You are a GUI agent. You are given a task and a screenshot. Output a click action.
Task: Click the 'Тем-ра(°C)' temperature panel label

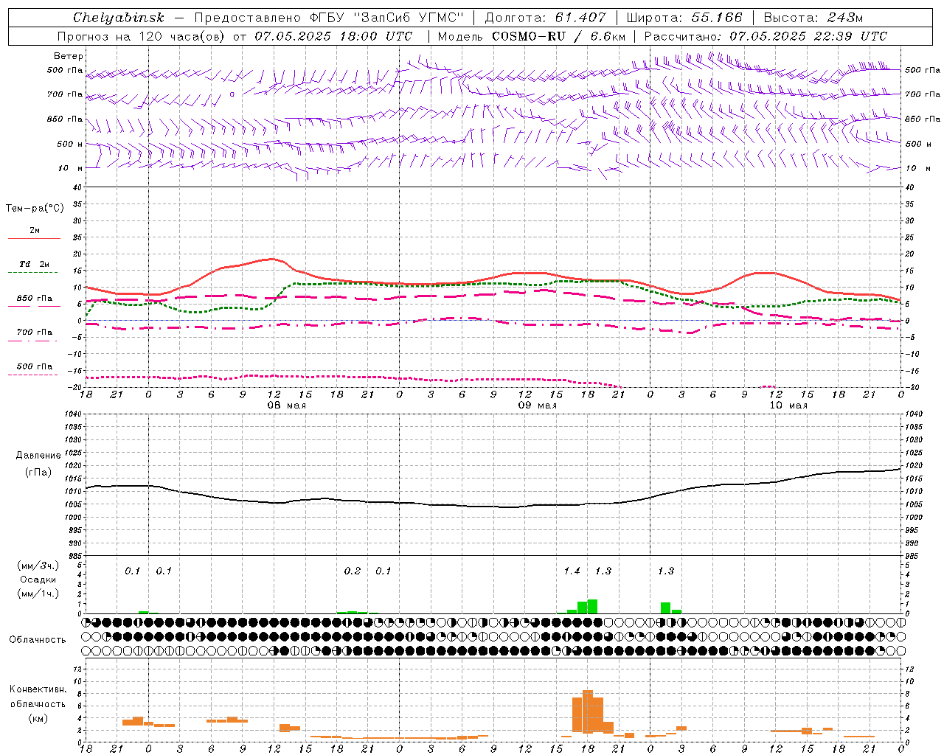35,209
